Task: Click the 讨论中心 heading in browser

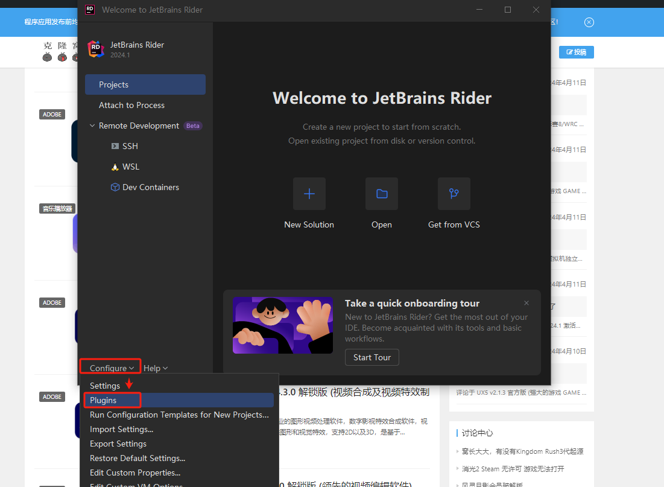Action: [477, 433]
